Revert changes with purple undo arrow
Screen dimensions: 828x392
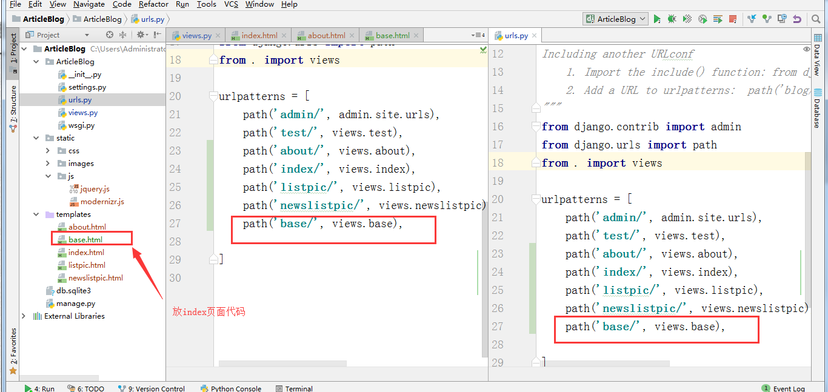pyautogui.click(x=797, y=19)
